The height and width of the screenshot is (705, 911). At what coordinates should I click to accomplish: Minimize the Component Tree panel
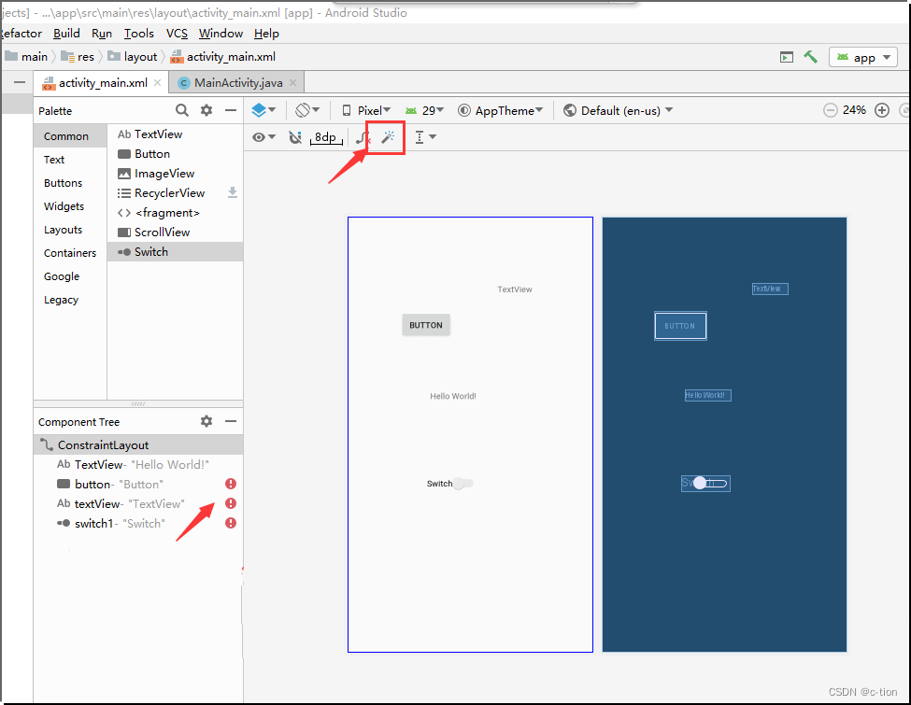click(x=231, y=421)
